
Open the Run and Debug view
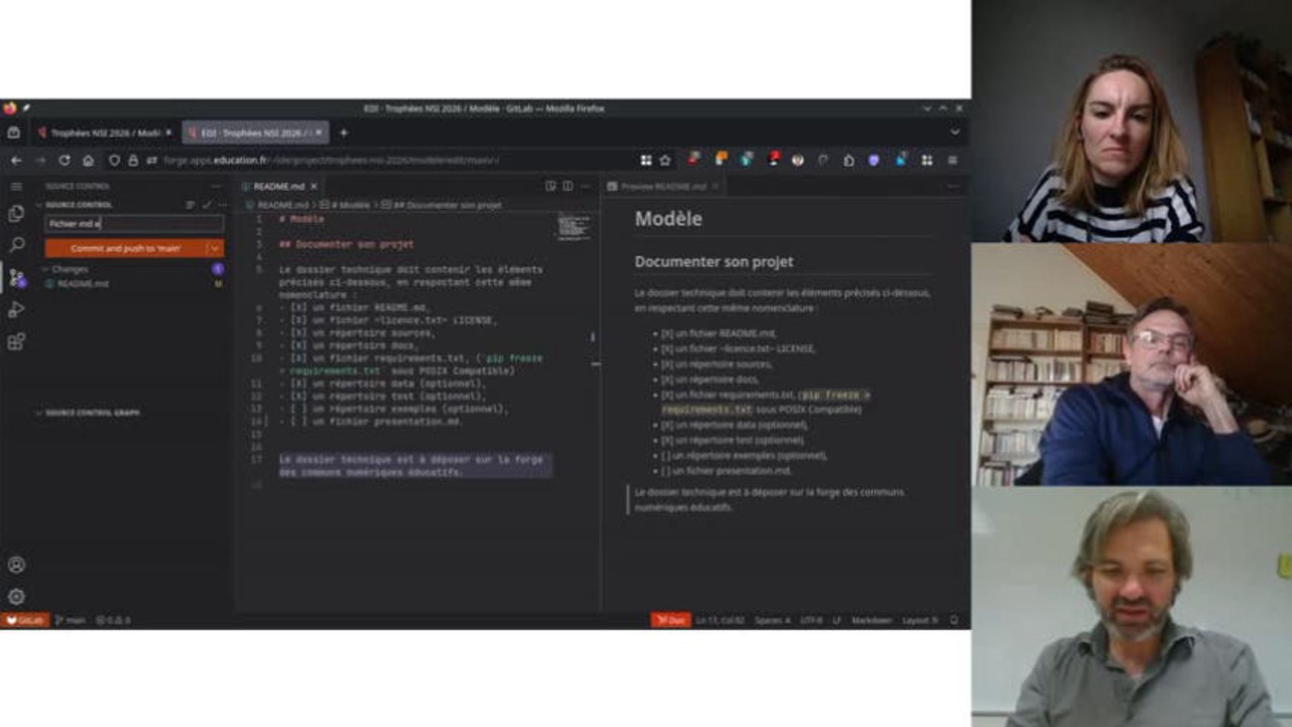(17, 310)
